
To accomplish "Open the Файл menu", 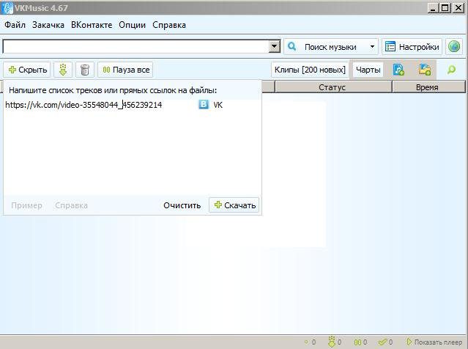I will 15,25.
